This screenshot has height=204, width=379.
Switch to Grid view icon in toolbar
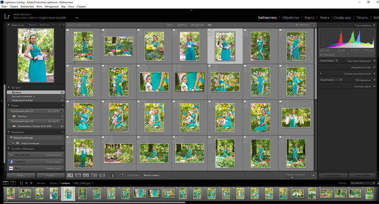[x=70, y=175]
